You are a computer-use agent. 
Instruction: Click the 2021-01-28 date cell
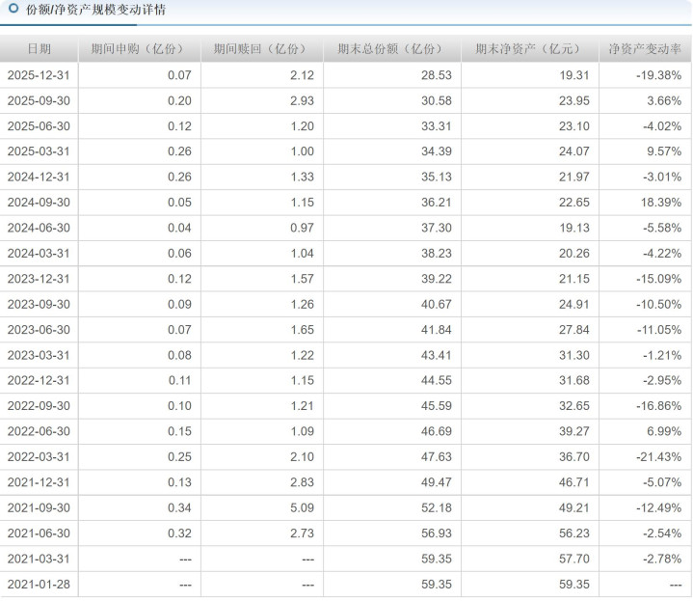(x=39, y=585)
